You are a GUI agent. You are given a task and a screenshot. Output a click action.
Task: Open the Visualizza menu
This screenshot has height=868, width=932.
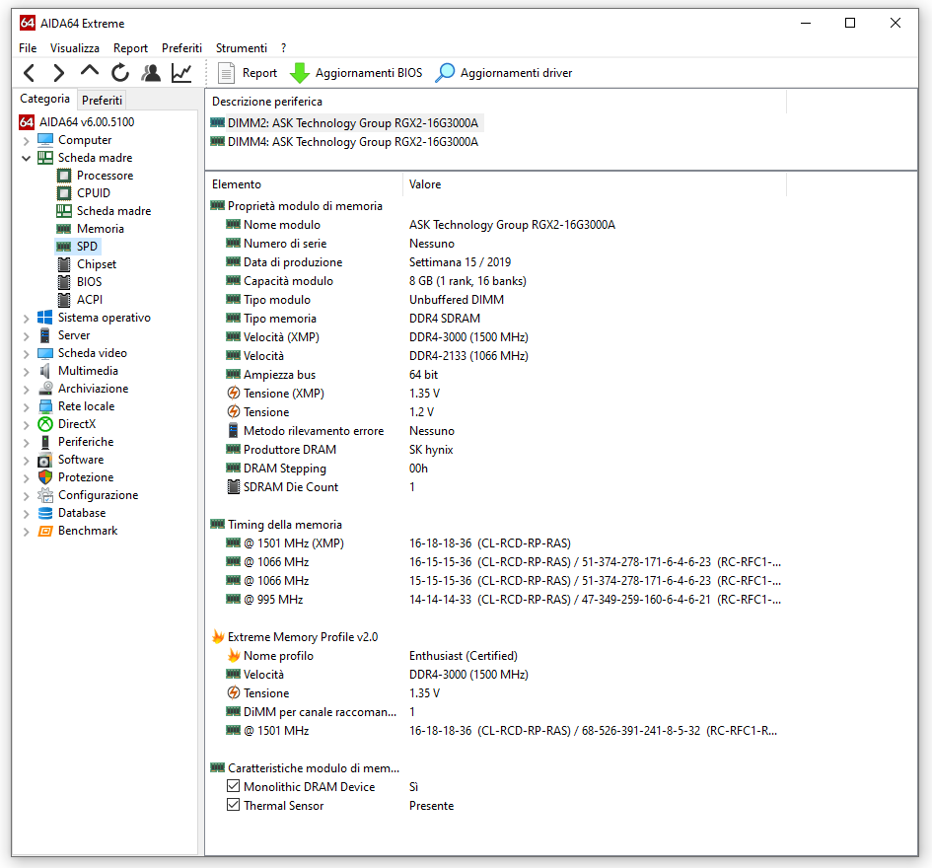click(x=75, y=48)
